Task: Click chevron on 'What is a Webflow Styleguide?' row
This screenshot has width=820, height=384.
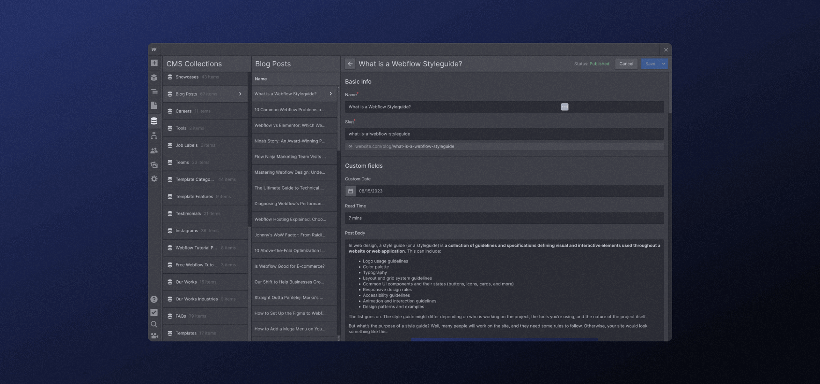Action: [x=330, y=94]
